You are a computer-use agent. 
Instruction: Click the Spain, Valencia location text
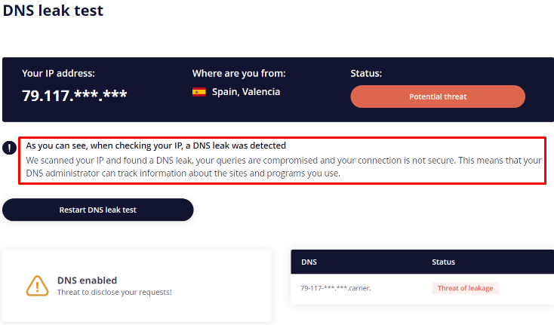(246, 92)
